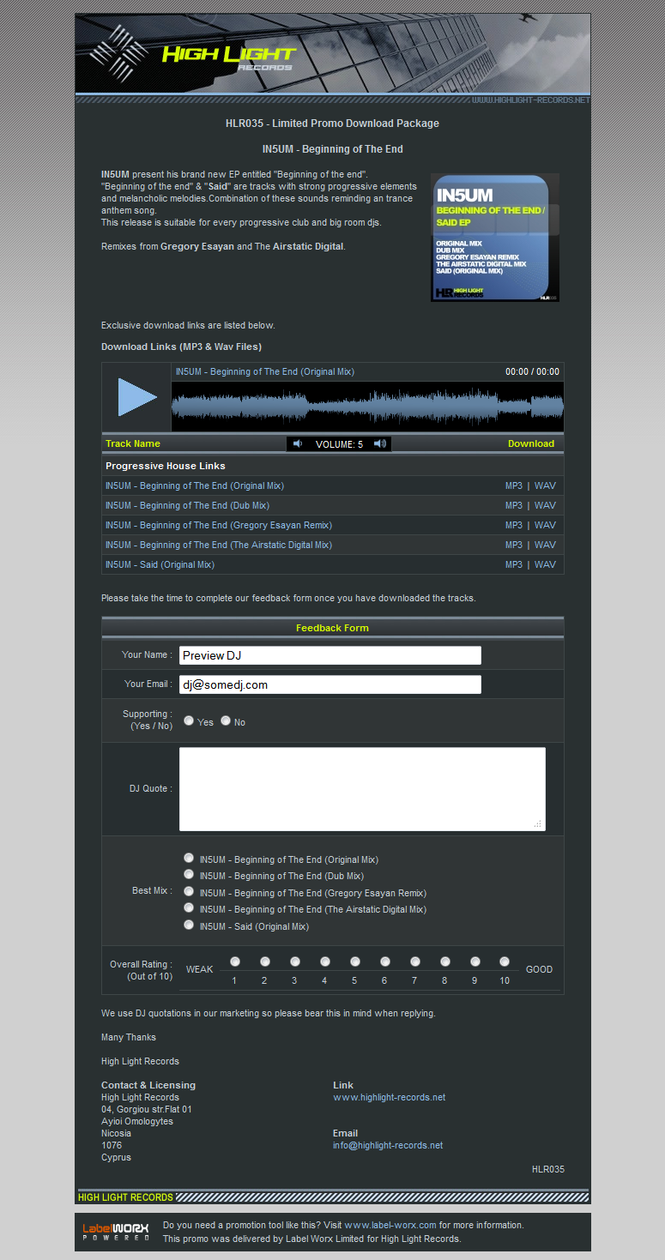Click the Download column header
665x1260 pixels.
pos(531,443)
